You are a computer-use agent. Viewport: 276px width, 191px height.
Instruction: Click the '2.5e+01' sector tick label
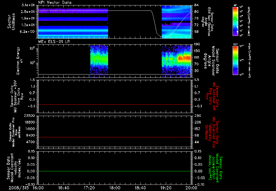(28, 12)
